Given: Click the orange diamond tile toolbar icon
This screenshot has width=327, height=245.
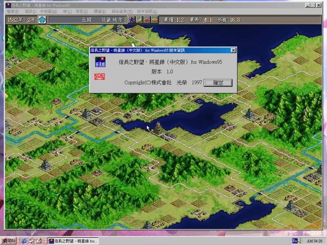Looking at the screenshot, I should click(155, 20).
